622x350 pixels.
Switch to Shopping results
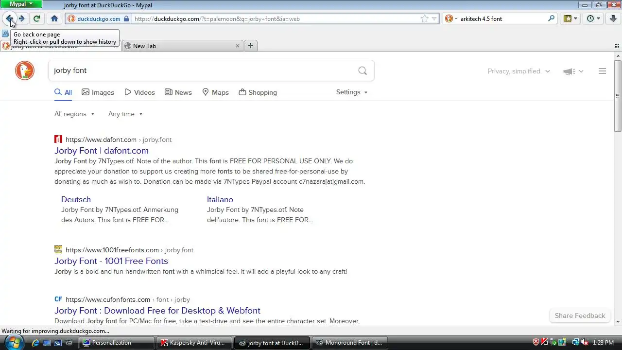258,92
